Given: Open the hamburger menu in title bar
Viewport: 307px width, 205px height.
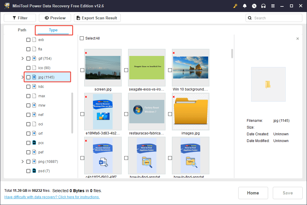Looking at the screenshot, I should [x=273, y=6].
